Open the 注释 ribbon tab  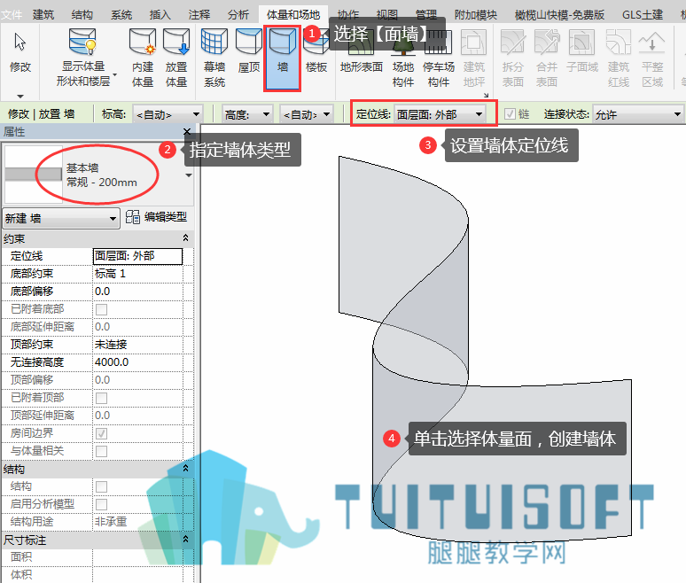point(199,14)
